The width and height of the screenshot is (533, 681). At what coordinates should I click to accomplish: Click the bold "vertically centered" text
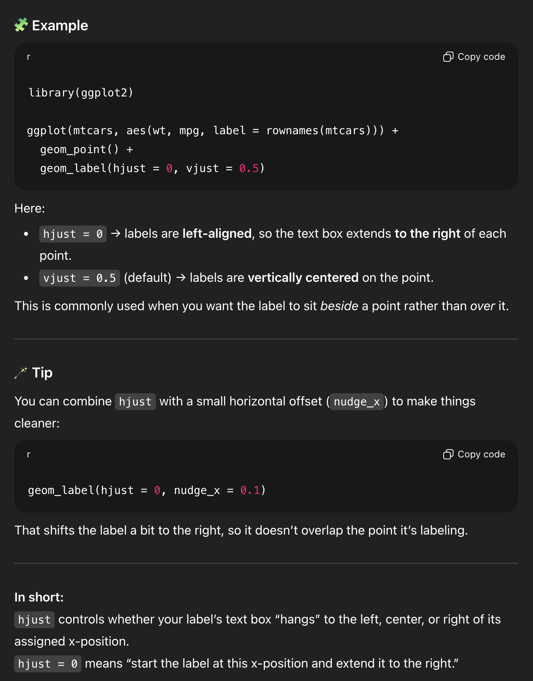coord(303,278)
